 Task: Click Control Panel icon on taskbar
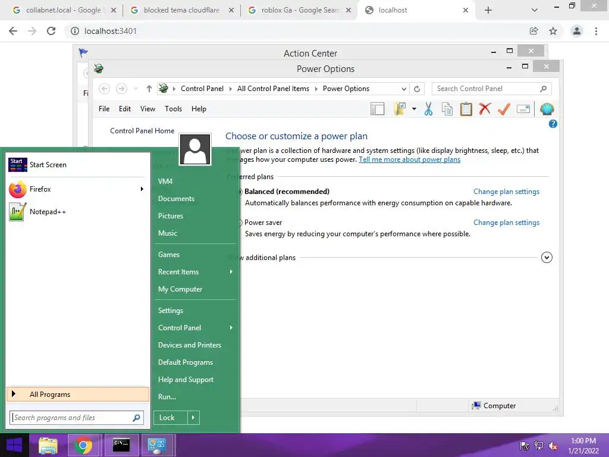click(x=157, y=445)
